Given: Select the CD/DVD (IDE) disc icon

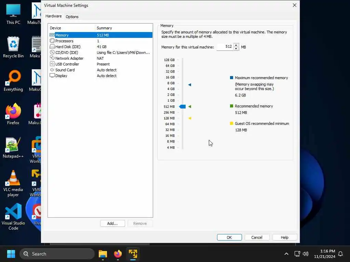Looking at the screenshot, I should (x=52, y=52).
